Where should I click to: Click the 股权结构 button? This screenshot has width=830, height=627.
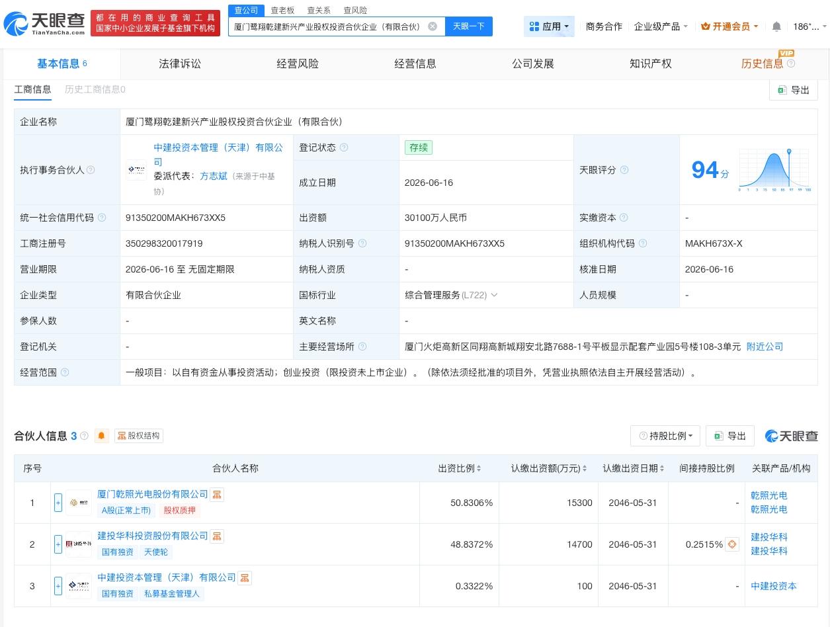pyautogui.click(x=139, y=436)
